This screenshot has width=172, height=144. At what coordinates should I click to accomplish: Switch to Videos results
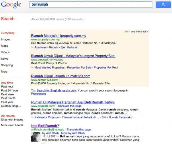(x=5, y=52)
